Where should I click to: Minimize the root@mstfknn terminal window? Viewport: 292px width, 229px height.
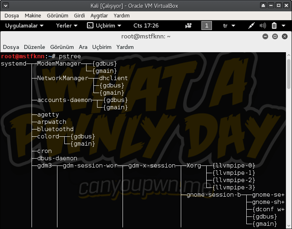click(x=265, y=36)
